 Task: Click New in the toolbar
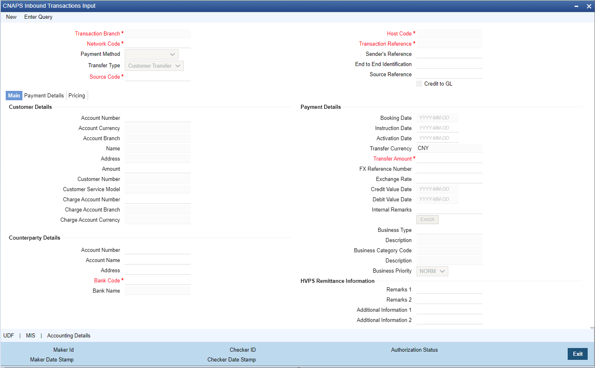11,17
